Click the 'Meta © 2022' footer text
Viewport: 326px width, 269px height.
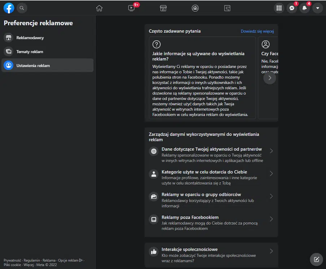click(47, 265)
